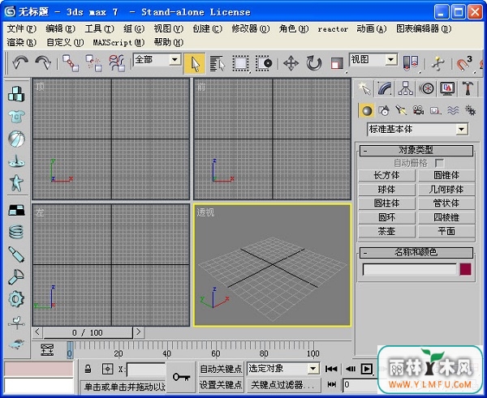Choose the Rectangular Selection Region tool
This screenshot has height=398, width=487.
241,63
